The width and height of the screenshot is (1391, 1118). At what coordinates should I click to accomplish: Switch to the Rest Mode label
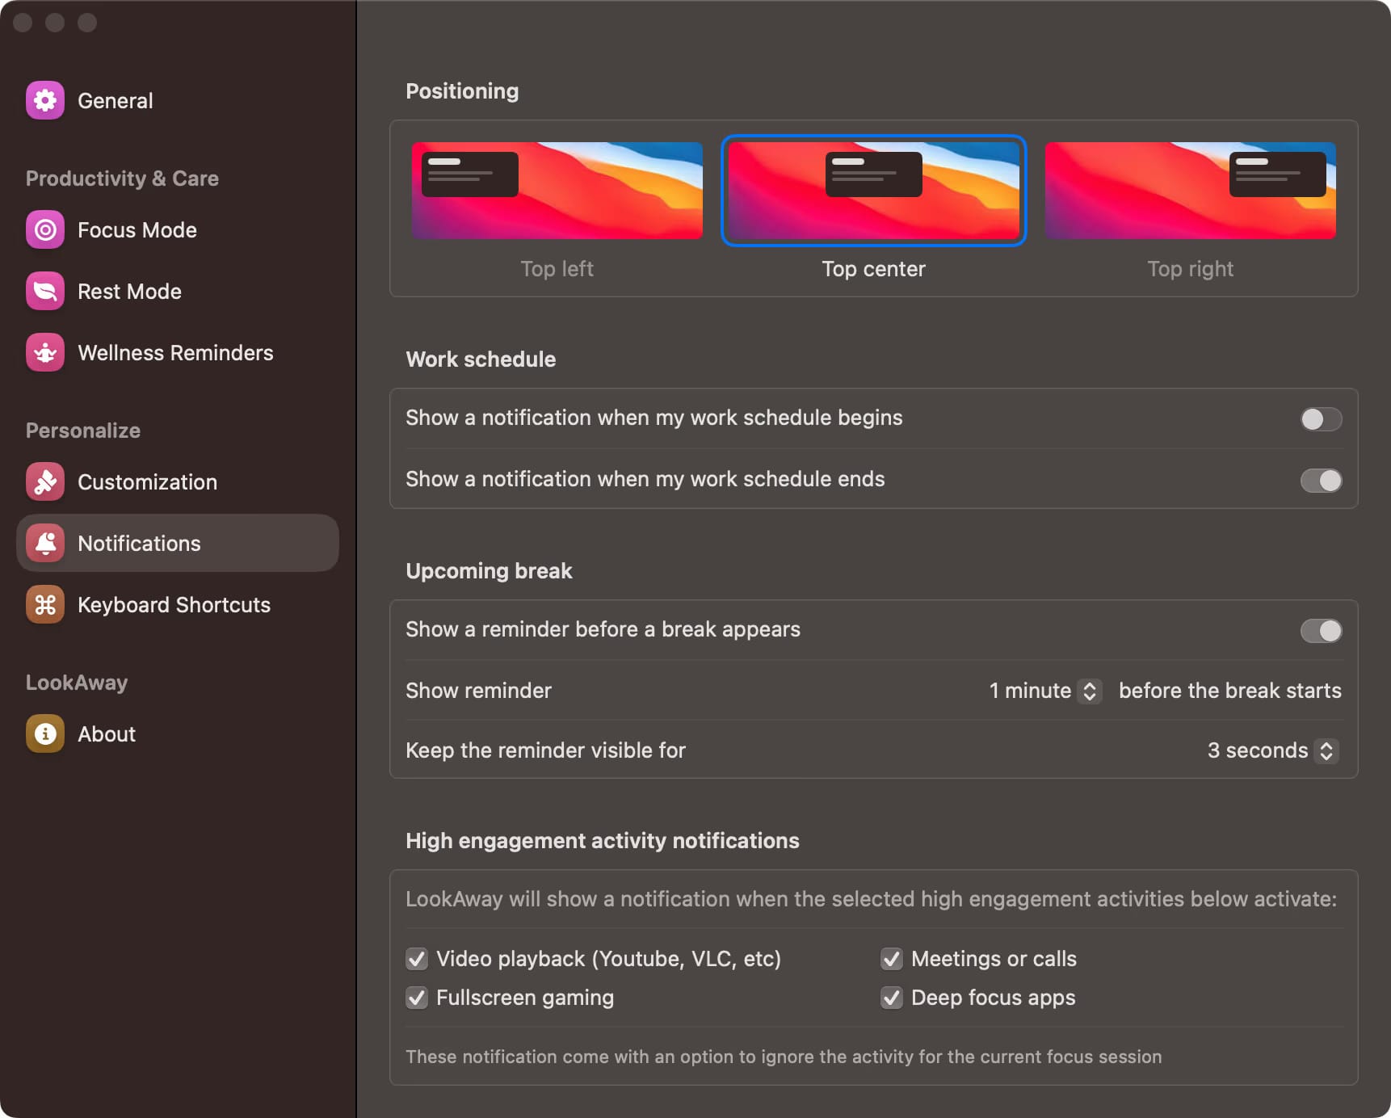click(129, 292)
